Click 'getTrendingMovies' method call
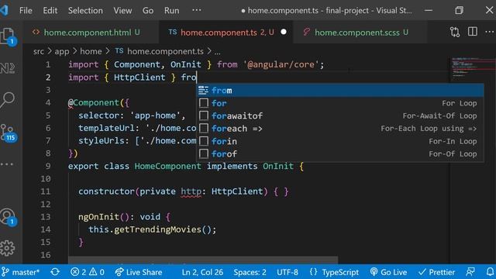Viewport: 496px width, 279px height. pos(157,229)
